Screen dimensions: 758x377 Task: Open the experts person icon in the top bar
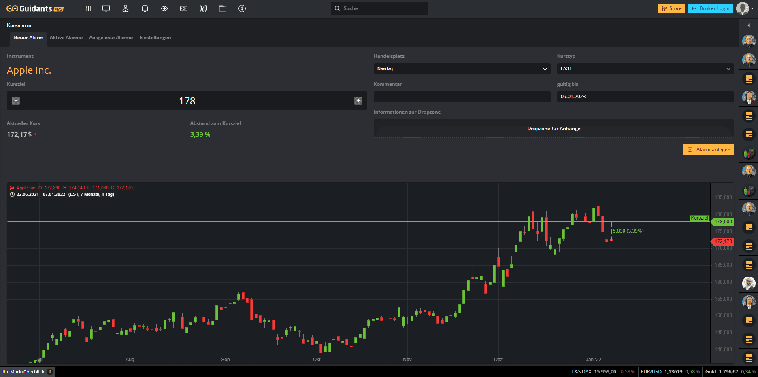126,8
